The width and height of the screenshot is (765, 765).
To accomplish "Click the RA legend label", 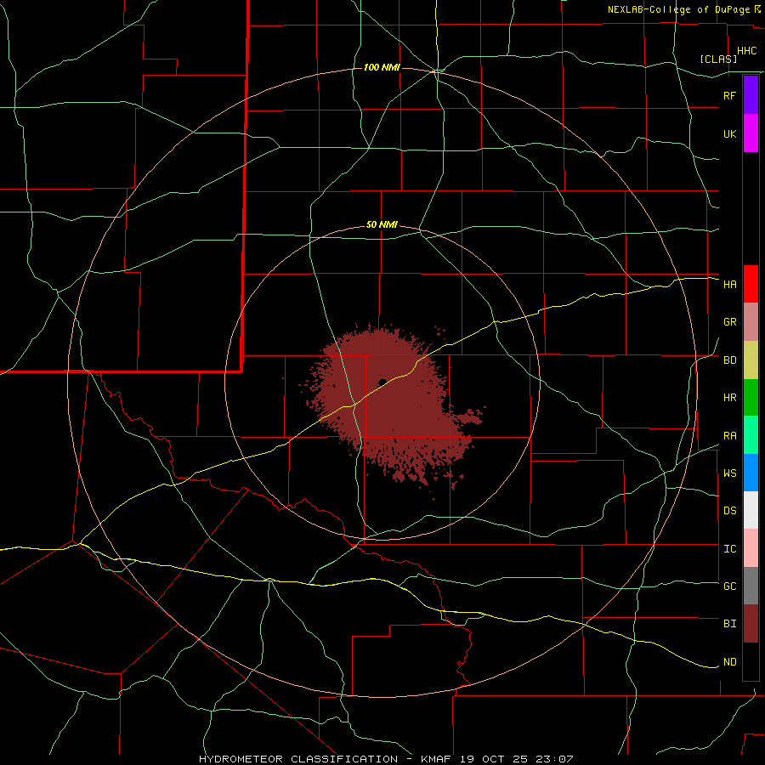I will point(729,436).
